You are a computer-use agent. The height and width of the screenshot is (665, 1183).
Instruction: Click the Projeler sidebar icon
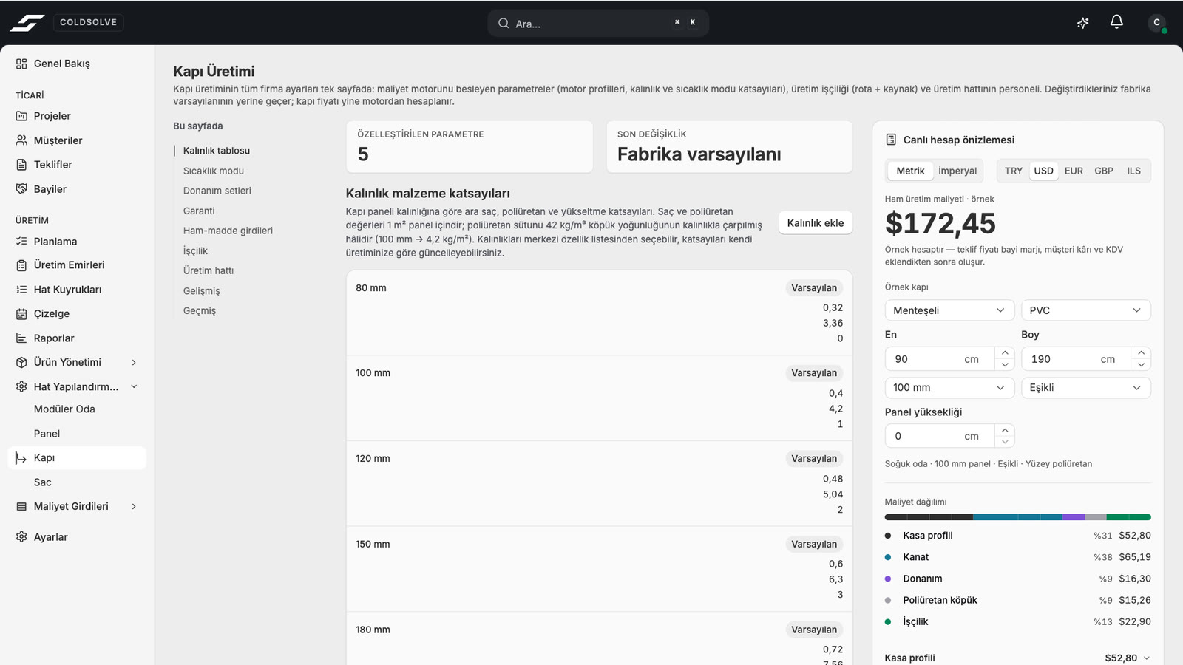coord(21,116)
